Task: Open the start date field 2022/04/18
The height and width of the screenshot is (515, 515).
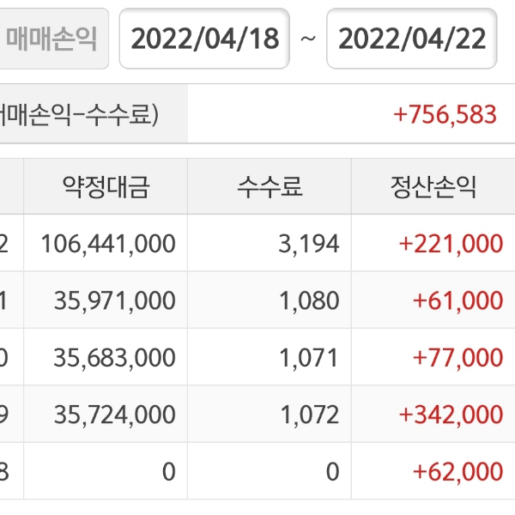Action: (204, 39)
